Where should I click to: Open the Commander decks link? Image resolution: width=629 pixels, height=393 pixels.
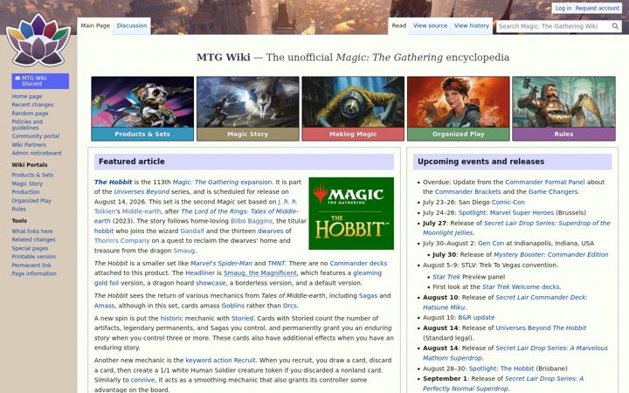[358, 264]
